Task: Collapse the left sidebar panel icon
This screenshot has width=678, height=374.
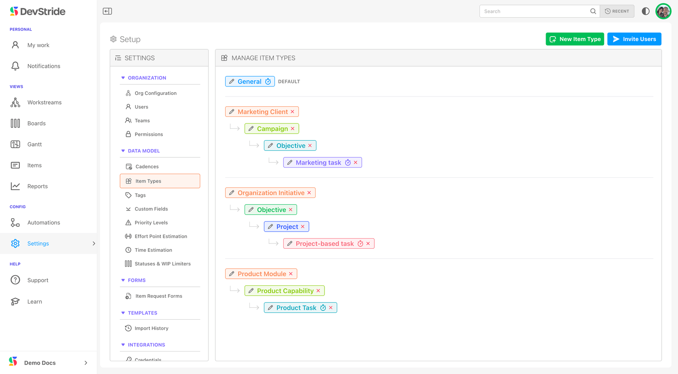Action: click(x=107, y=11)
